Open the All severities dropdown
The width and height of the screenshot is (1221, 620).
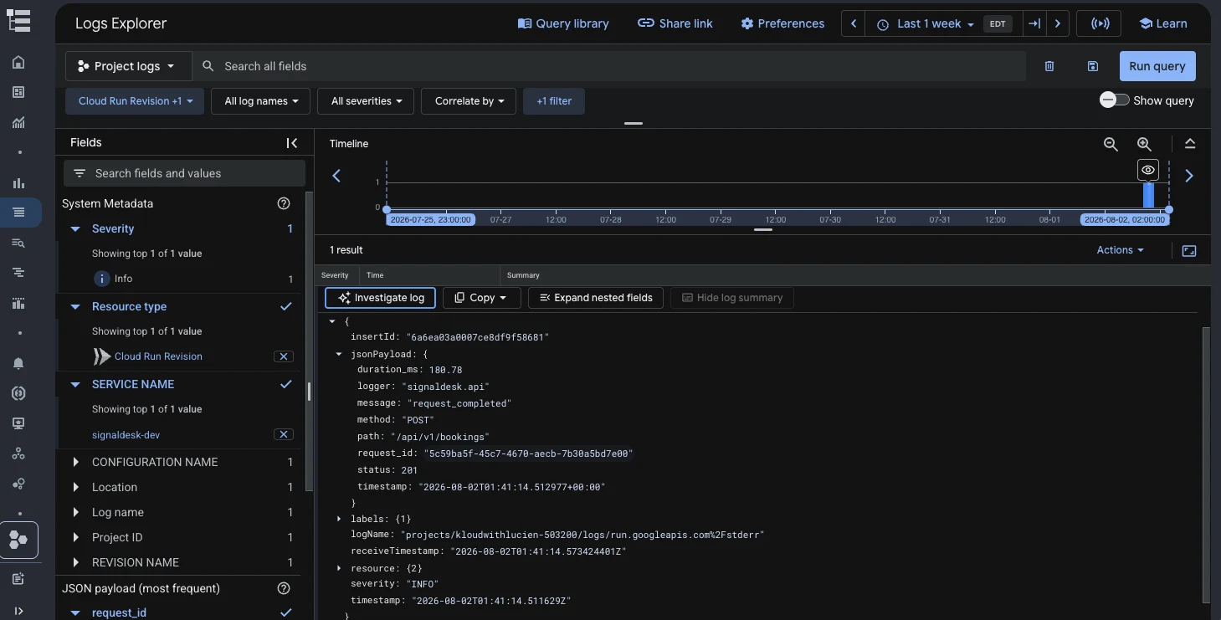click(x=367, y=101)
